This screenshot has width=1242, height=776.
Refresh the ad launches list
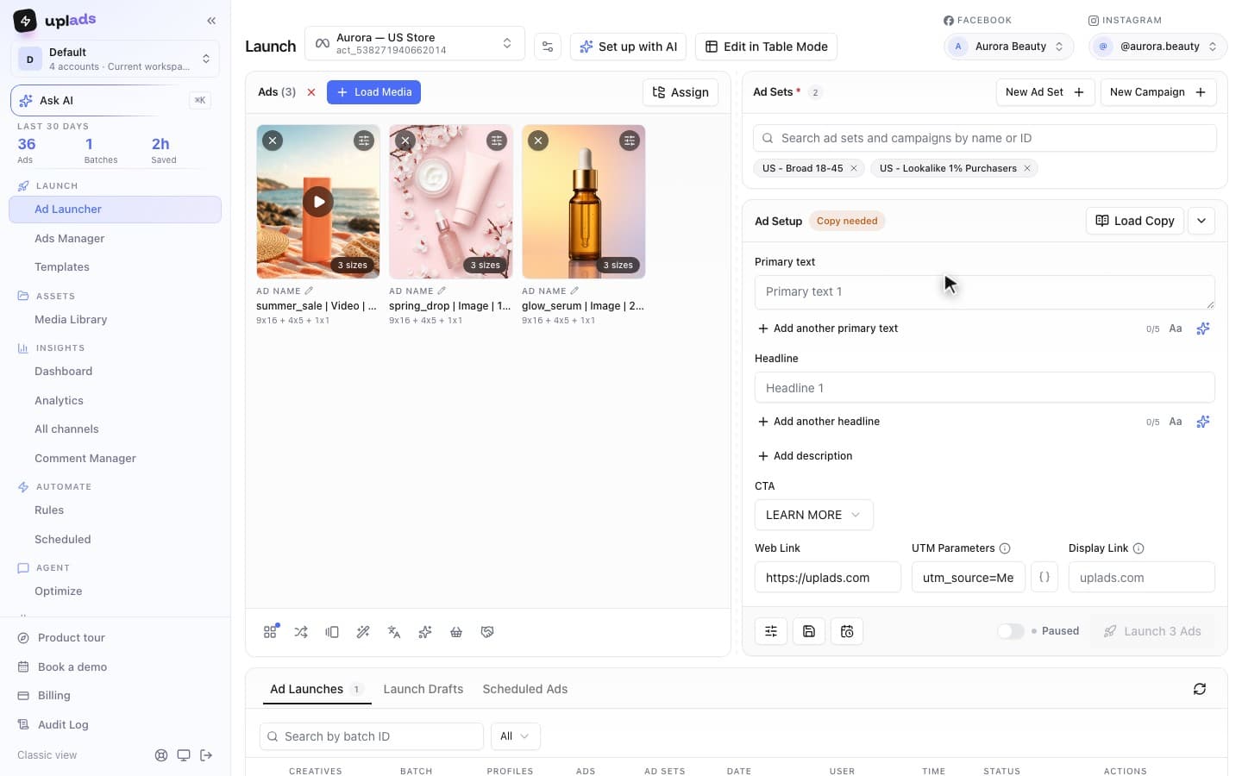point(1200,689)
